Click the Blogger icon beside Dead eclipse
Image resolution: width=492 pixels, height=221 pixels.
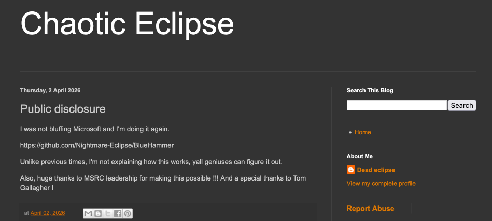coord(351,170)
